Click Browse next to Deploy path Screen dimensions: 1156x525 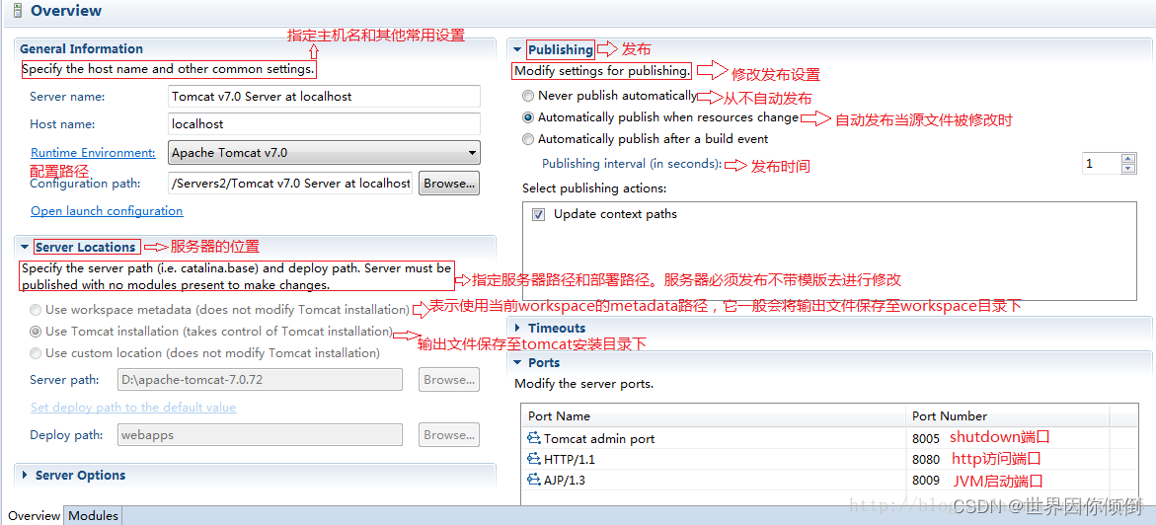[x=449, y=435]
